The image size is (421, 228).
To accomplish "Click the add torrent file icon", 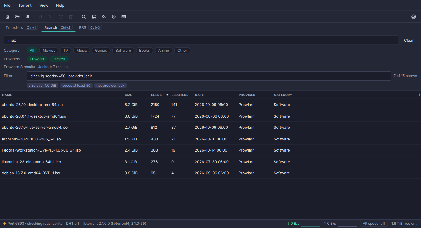I will pyautogui.click(x=7, y=17).
